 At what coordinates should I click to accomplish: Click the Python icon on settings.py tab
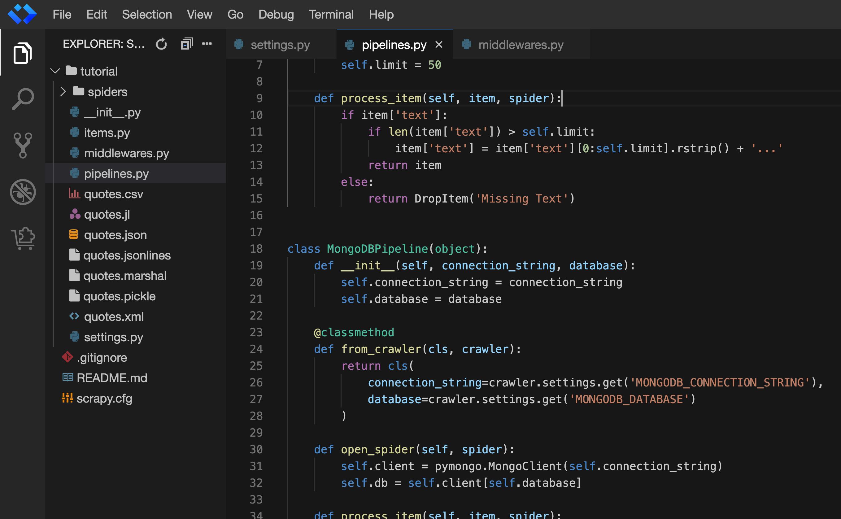pos(238,45)
